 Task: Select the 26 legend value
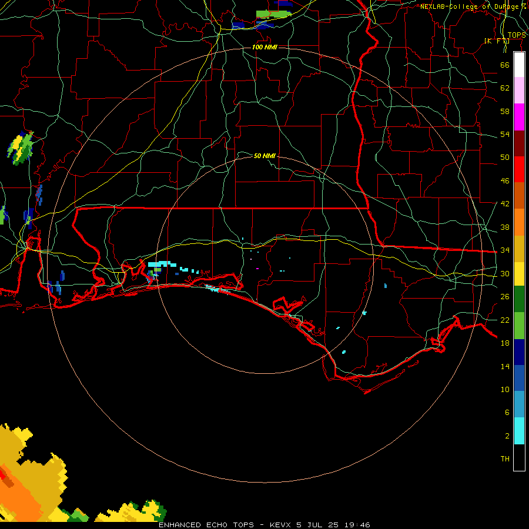(x=505, y=297)
